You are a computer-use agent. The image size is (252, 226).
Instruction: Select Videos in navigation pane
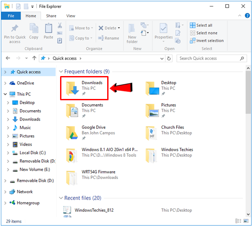click(x=26, y=144)
